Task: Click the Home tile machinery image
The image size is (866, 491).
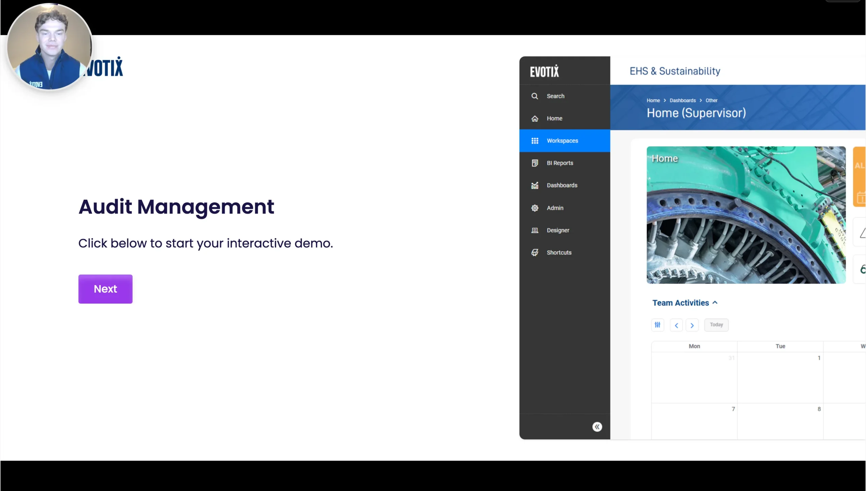Action: pyautogui.click(x=746, y=215)
